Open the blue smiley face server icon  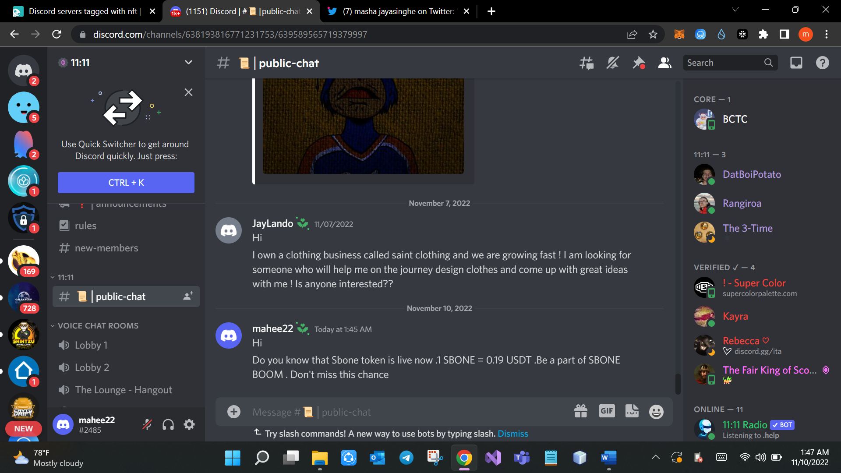(x=24, y=107)
